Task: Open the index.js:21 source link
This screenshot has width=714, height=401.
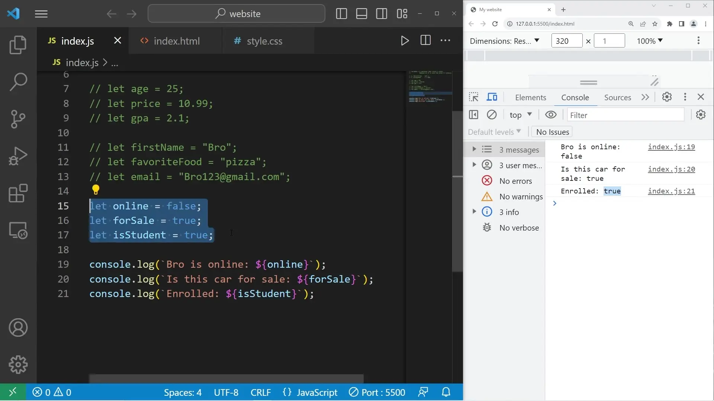Action: click(x=671, y=191)
